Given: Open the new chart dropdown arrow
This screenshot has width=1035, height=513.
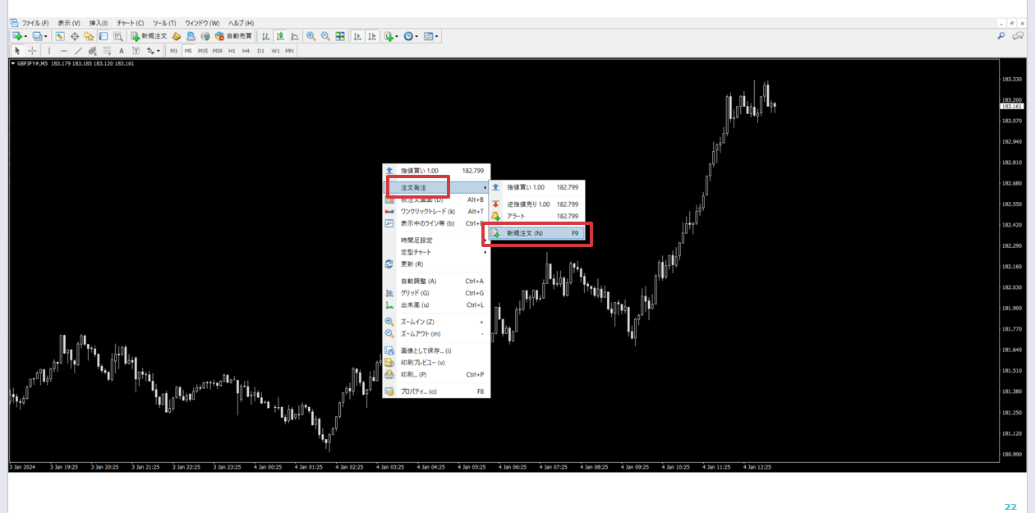Looking at the screenshot, I should pos(26,36).
